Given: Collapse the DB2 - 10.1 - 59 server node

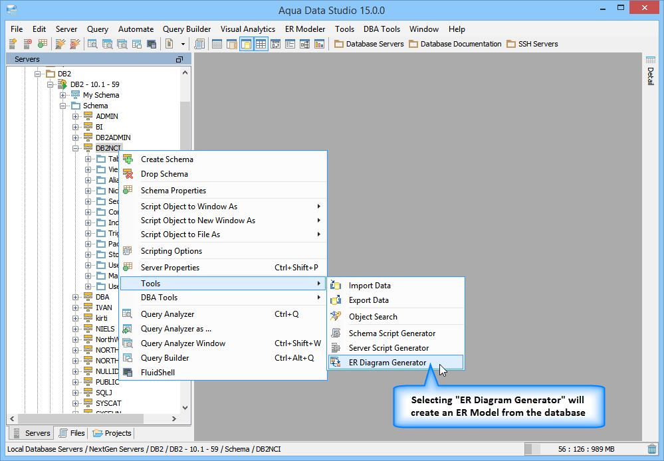Looking at the screenshot, I should pos(51,84).
